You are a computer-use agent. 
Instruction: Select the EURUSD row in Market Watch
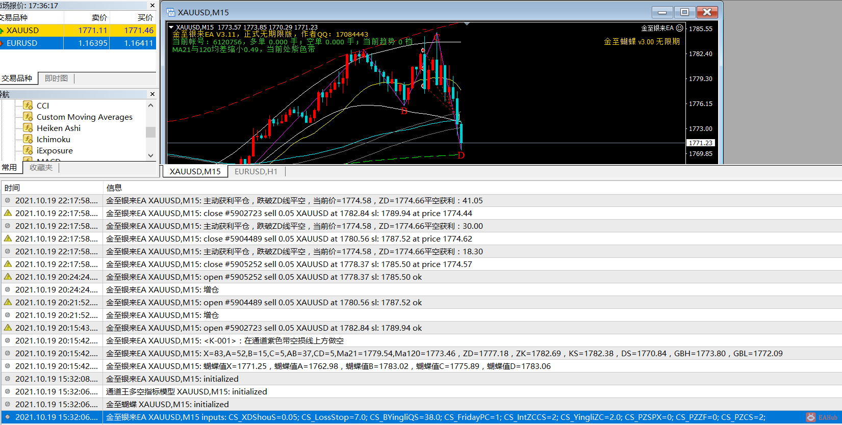pos(78,43)
